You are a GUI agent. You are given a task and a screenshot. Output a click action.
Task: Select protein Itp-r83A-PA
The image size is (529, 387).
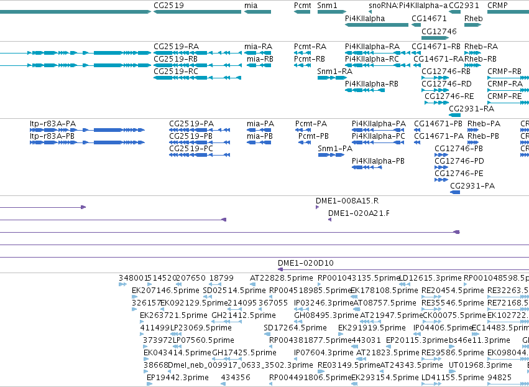(87, 130)
